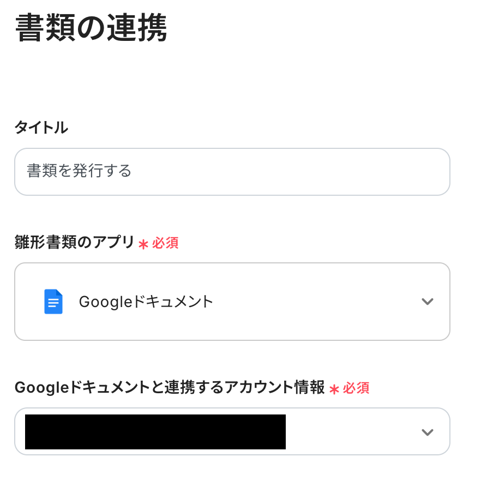
Task: Click the タイトル label above the input
Action: point(41,127)
